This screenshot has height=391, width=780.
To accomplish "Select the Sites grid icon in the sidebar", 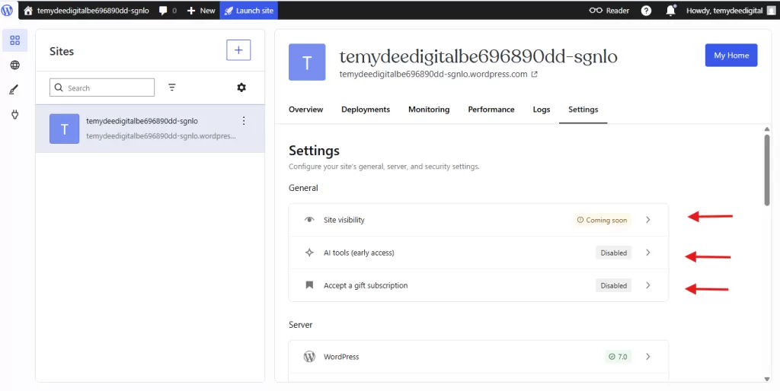I will 15,40.
